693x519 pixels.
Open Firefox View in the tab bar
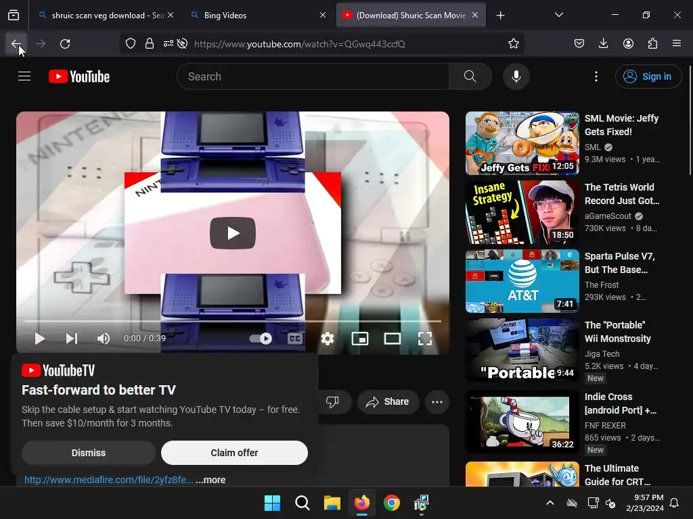point(14,16)
